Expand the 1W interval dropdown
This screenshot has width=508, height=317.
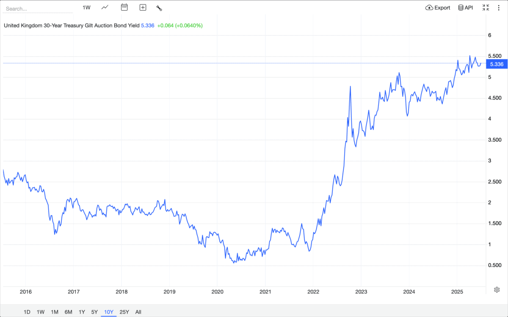(86, 8)
